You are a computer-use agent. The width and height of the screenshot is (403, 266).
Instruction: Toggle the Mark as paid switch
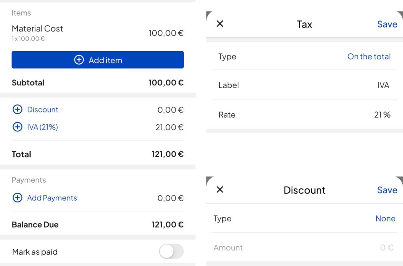click(x=171, y=251)
